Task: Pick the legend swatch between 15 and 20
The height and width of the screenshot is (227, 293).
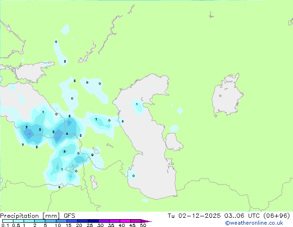Action: 72,221
